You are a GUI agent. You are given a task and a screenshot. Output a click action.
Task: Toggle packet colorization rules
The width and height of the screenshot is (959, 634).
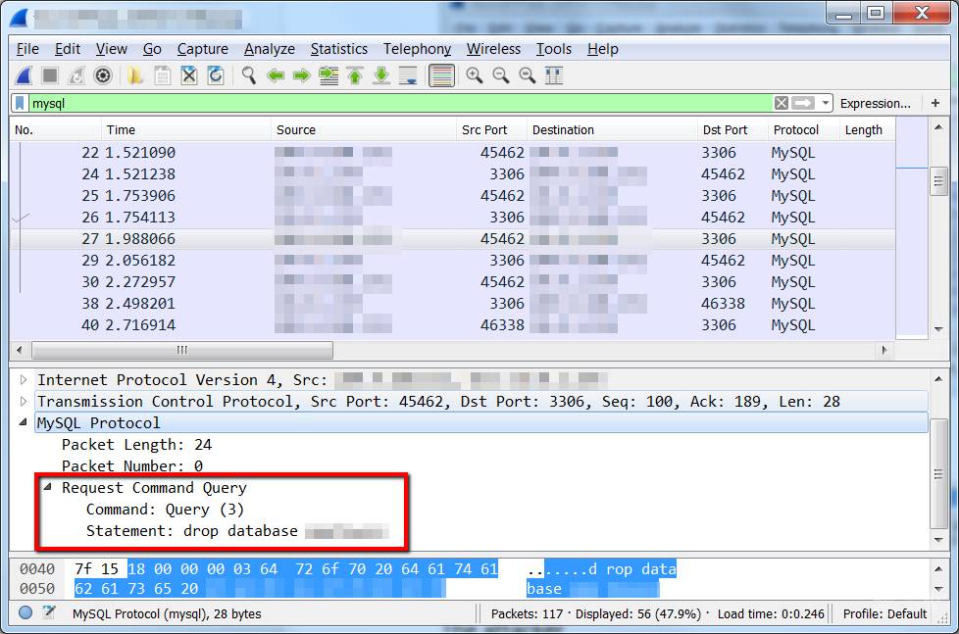point(441,75)
